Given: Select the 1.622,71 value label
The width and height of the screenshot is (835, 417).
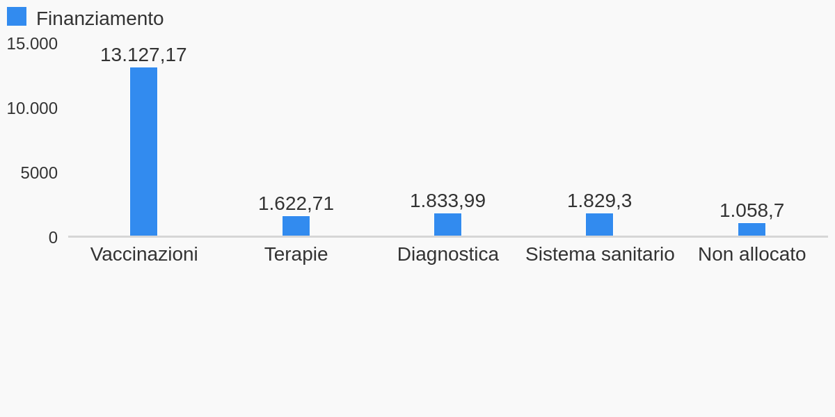Looking at the screenshot, I should pos(296,204).
